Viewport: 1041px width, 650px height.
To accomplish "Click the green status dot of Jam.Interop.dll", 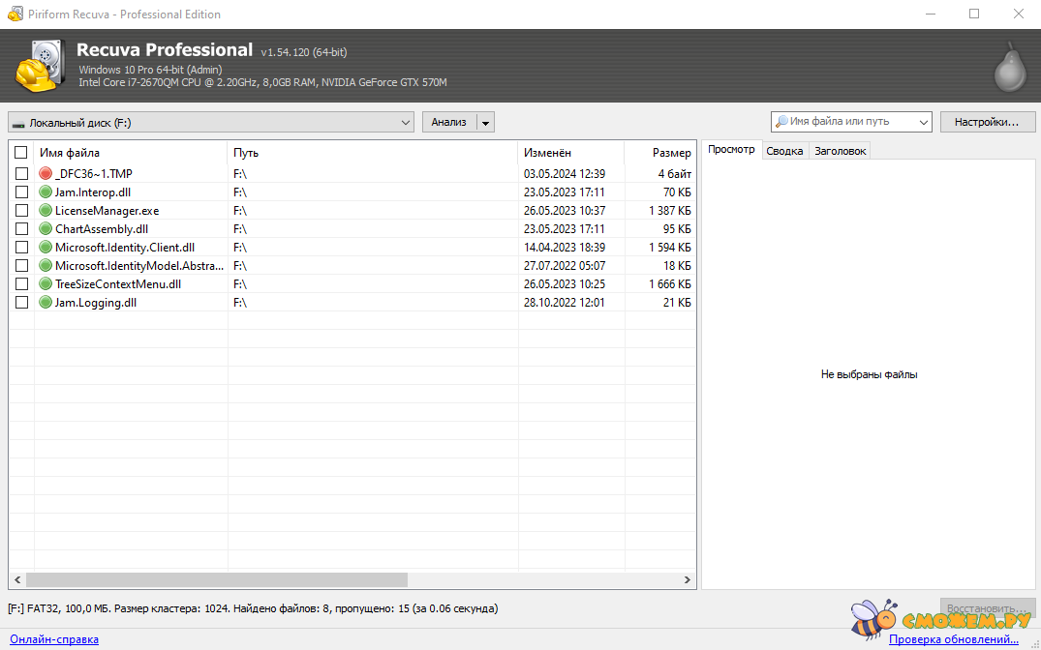I will 46,192.
